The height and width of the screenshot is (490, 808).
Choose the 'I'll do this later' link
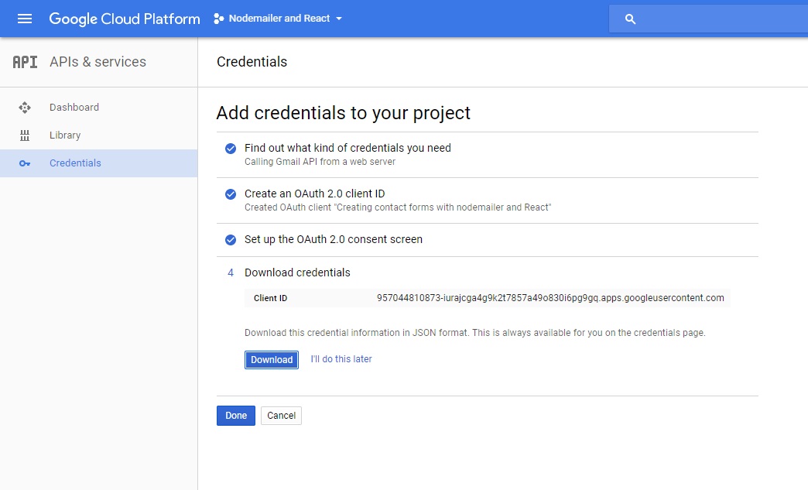click(x=341, y=359)
